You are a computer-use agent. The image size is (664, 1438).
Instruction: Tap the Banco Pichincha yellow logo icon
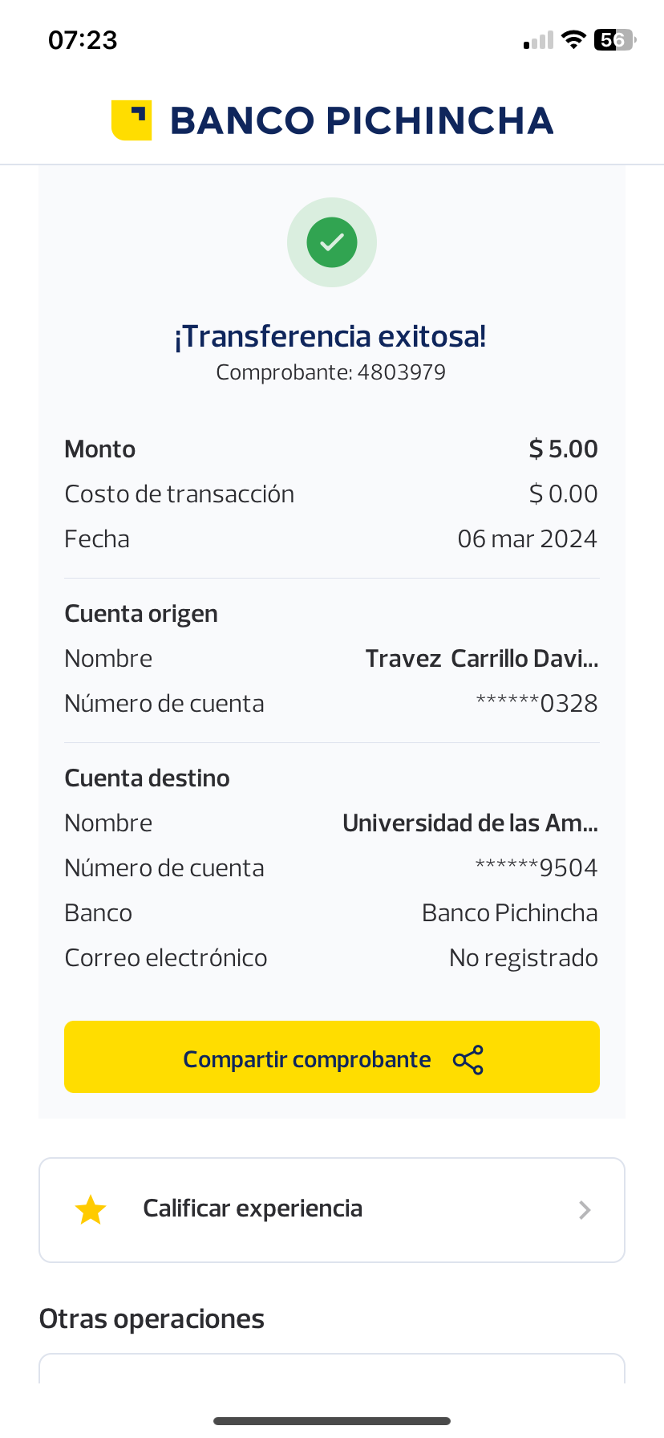tap(132, 120)
